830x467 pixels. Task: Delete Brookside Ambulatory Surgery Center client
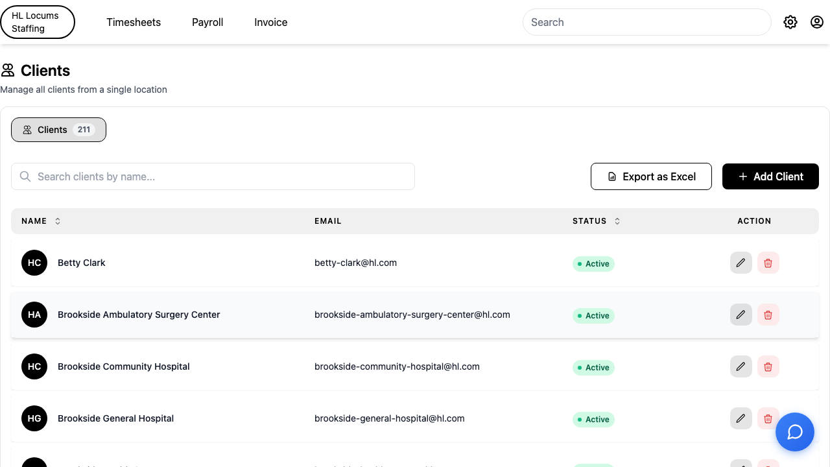pyautogui.click(x=768, y=315)
